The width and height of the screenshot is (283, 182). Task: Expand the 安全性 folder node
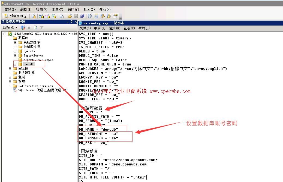click(10, 68)
